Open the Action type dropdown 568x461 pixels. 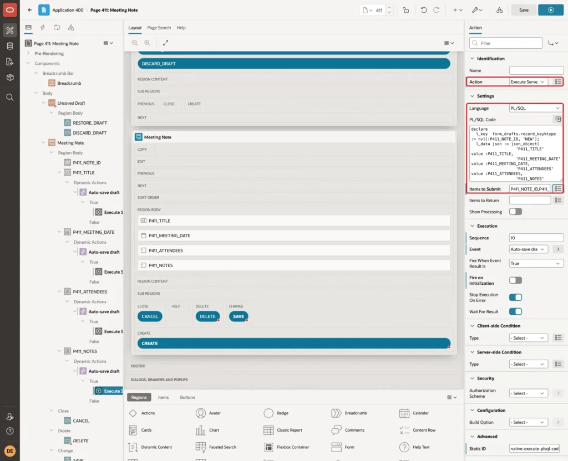pos(529,82)
